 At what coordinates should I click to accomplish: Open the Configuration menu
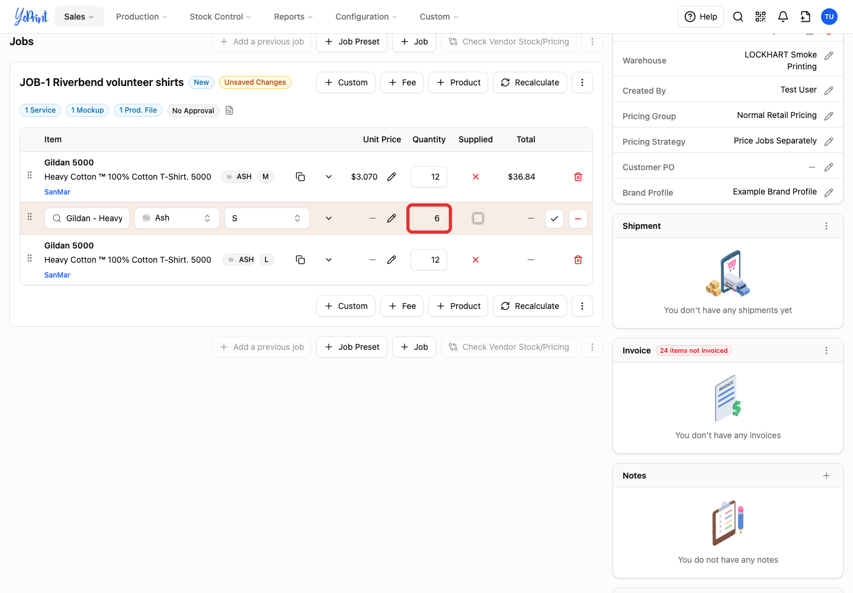coord(366,17)
